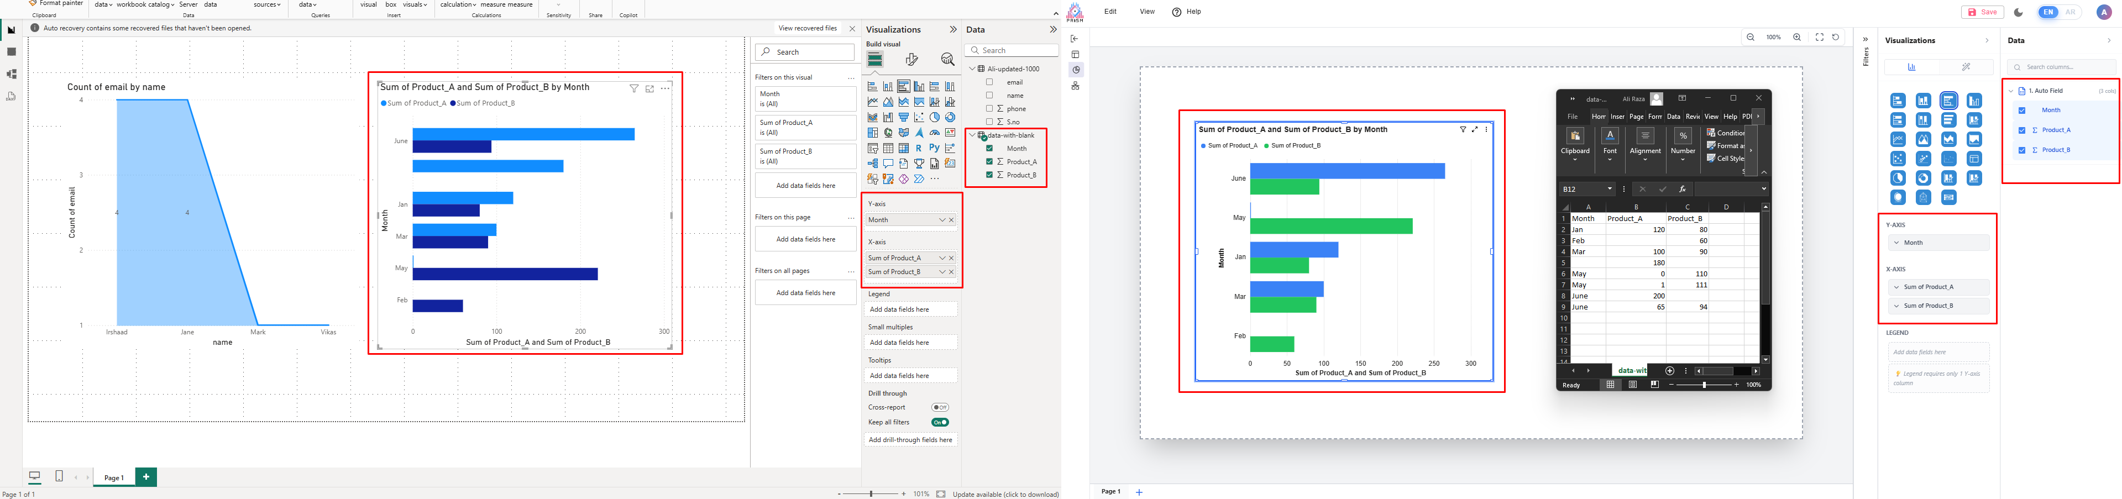The width and height of the screenshot is (2122, 499).
Task: Switch to the Data tab in Excel
Action: [1673, 117]
